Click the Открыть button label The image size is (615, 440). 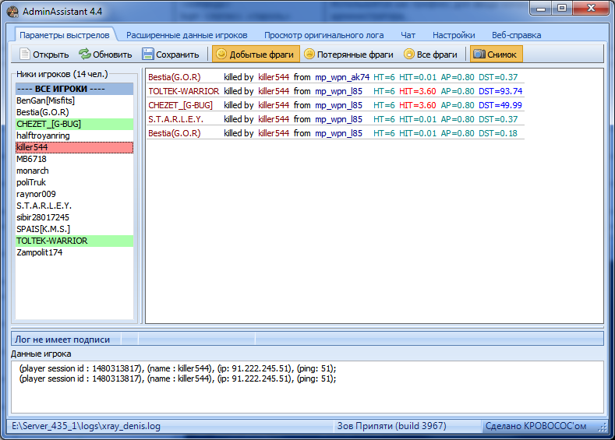point(51,55)
